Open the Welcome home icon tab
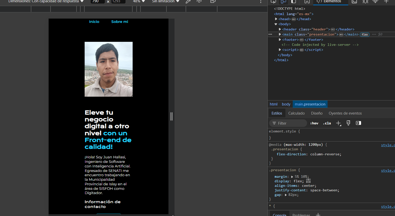 tap(307, 1)
